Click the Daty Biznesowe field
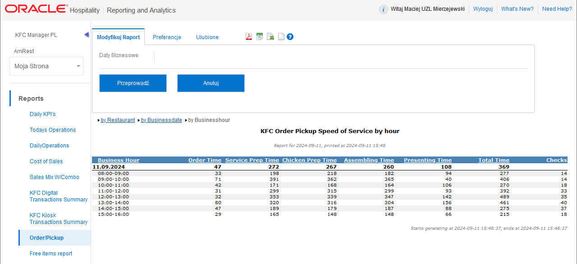The height and width of the screenshot is (264, 577). click(119, 55)
